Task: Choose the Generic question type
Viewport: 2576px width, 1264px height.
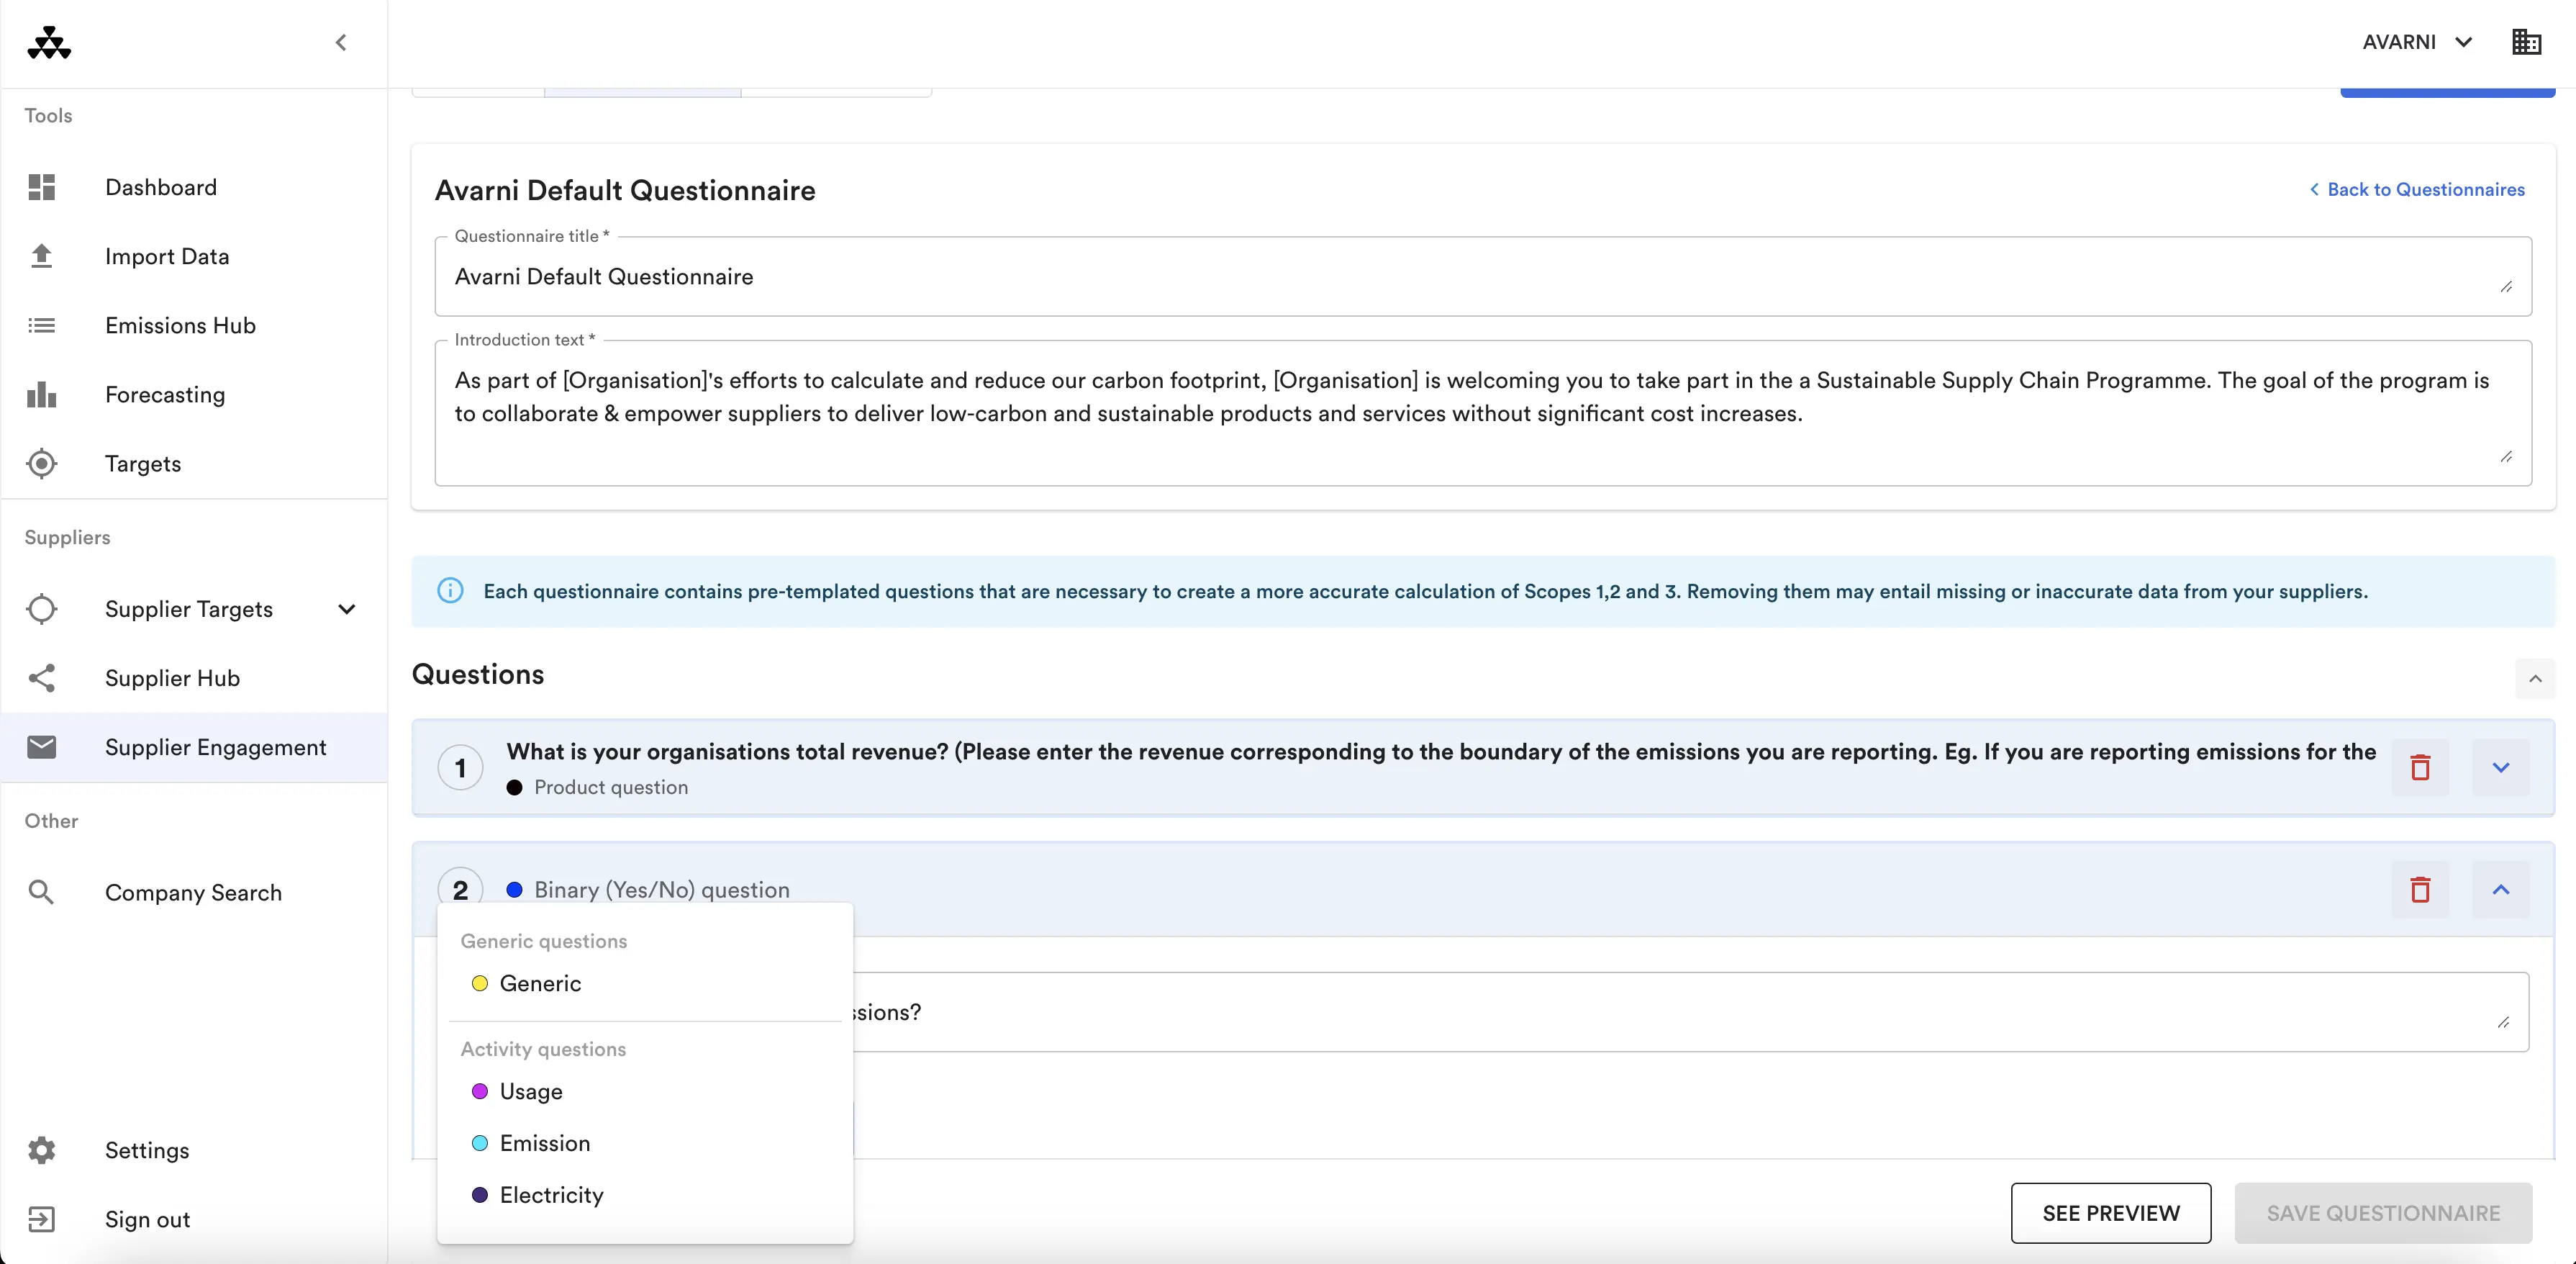Action: (645, 983)
